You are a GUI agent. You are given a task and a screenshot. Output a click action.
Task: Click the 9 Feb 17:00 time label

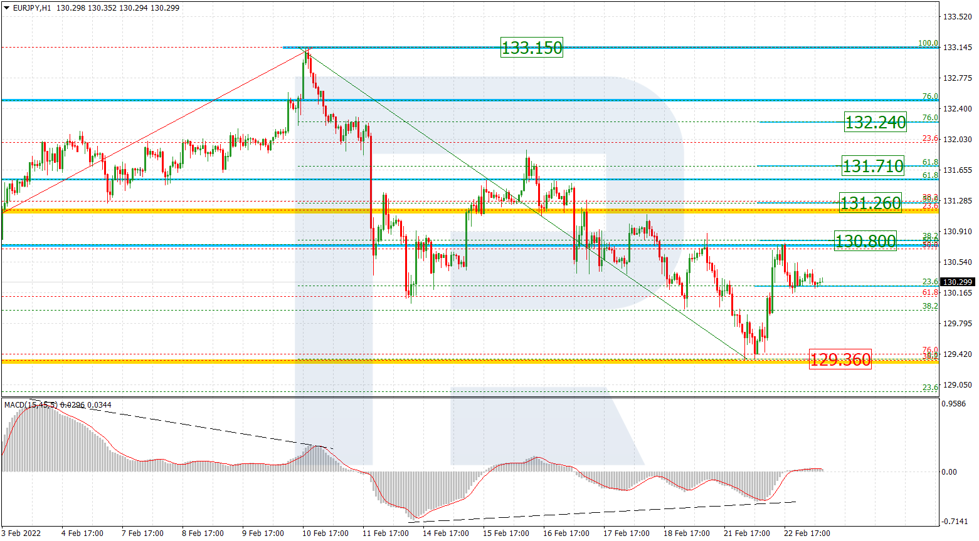[263, 533]
